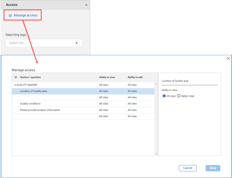Collapse the Access panel chevron
232x178 pixels.
86,5
